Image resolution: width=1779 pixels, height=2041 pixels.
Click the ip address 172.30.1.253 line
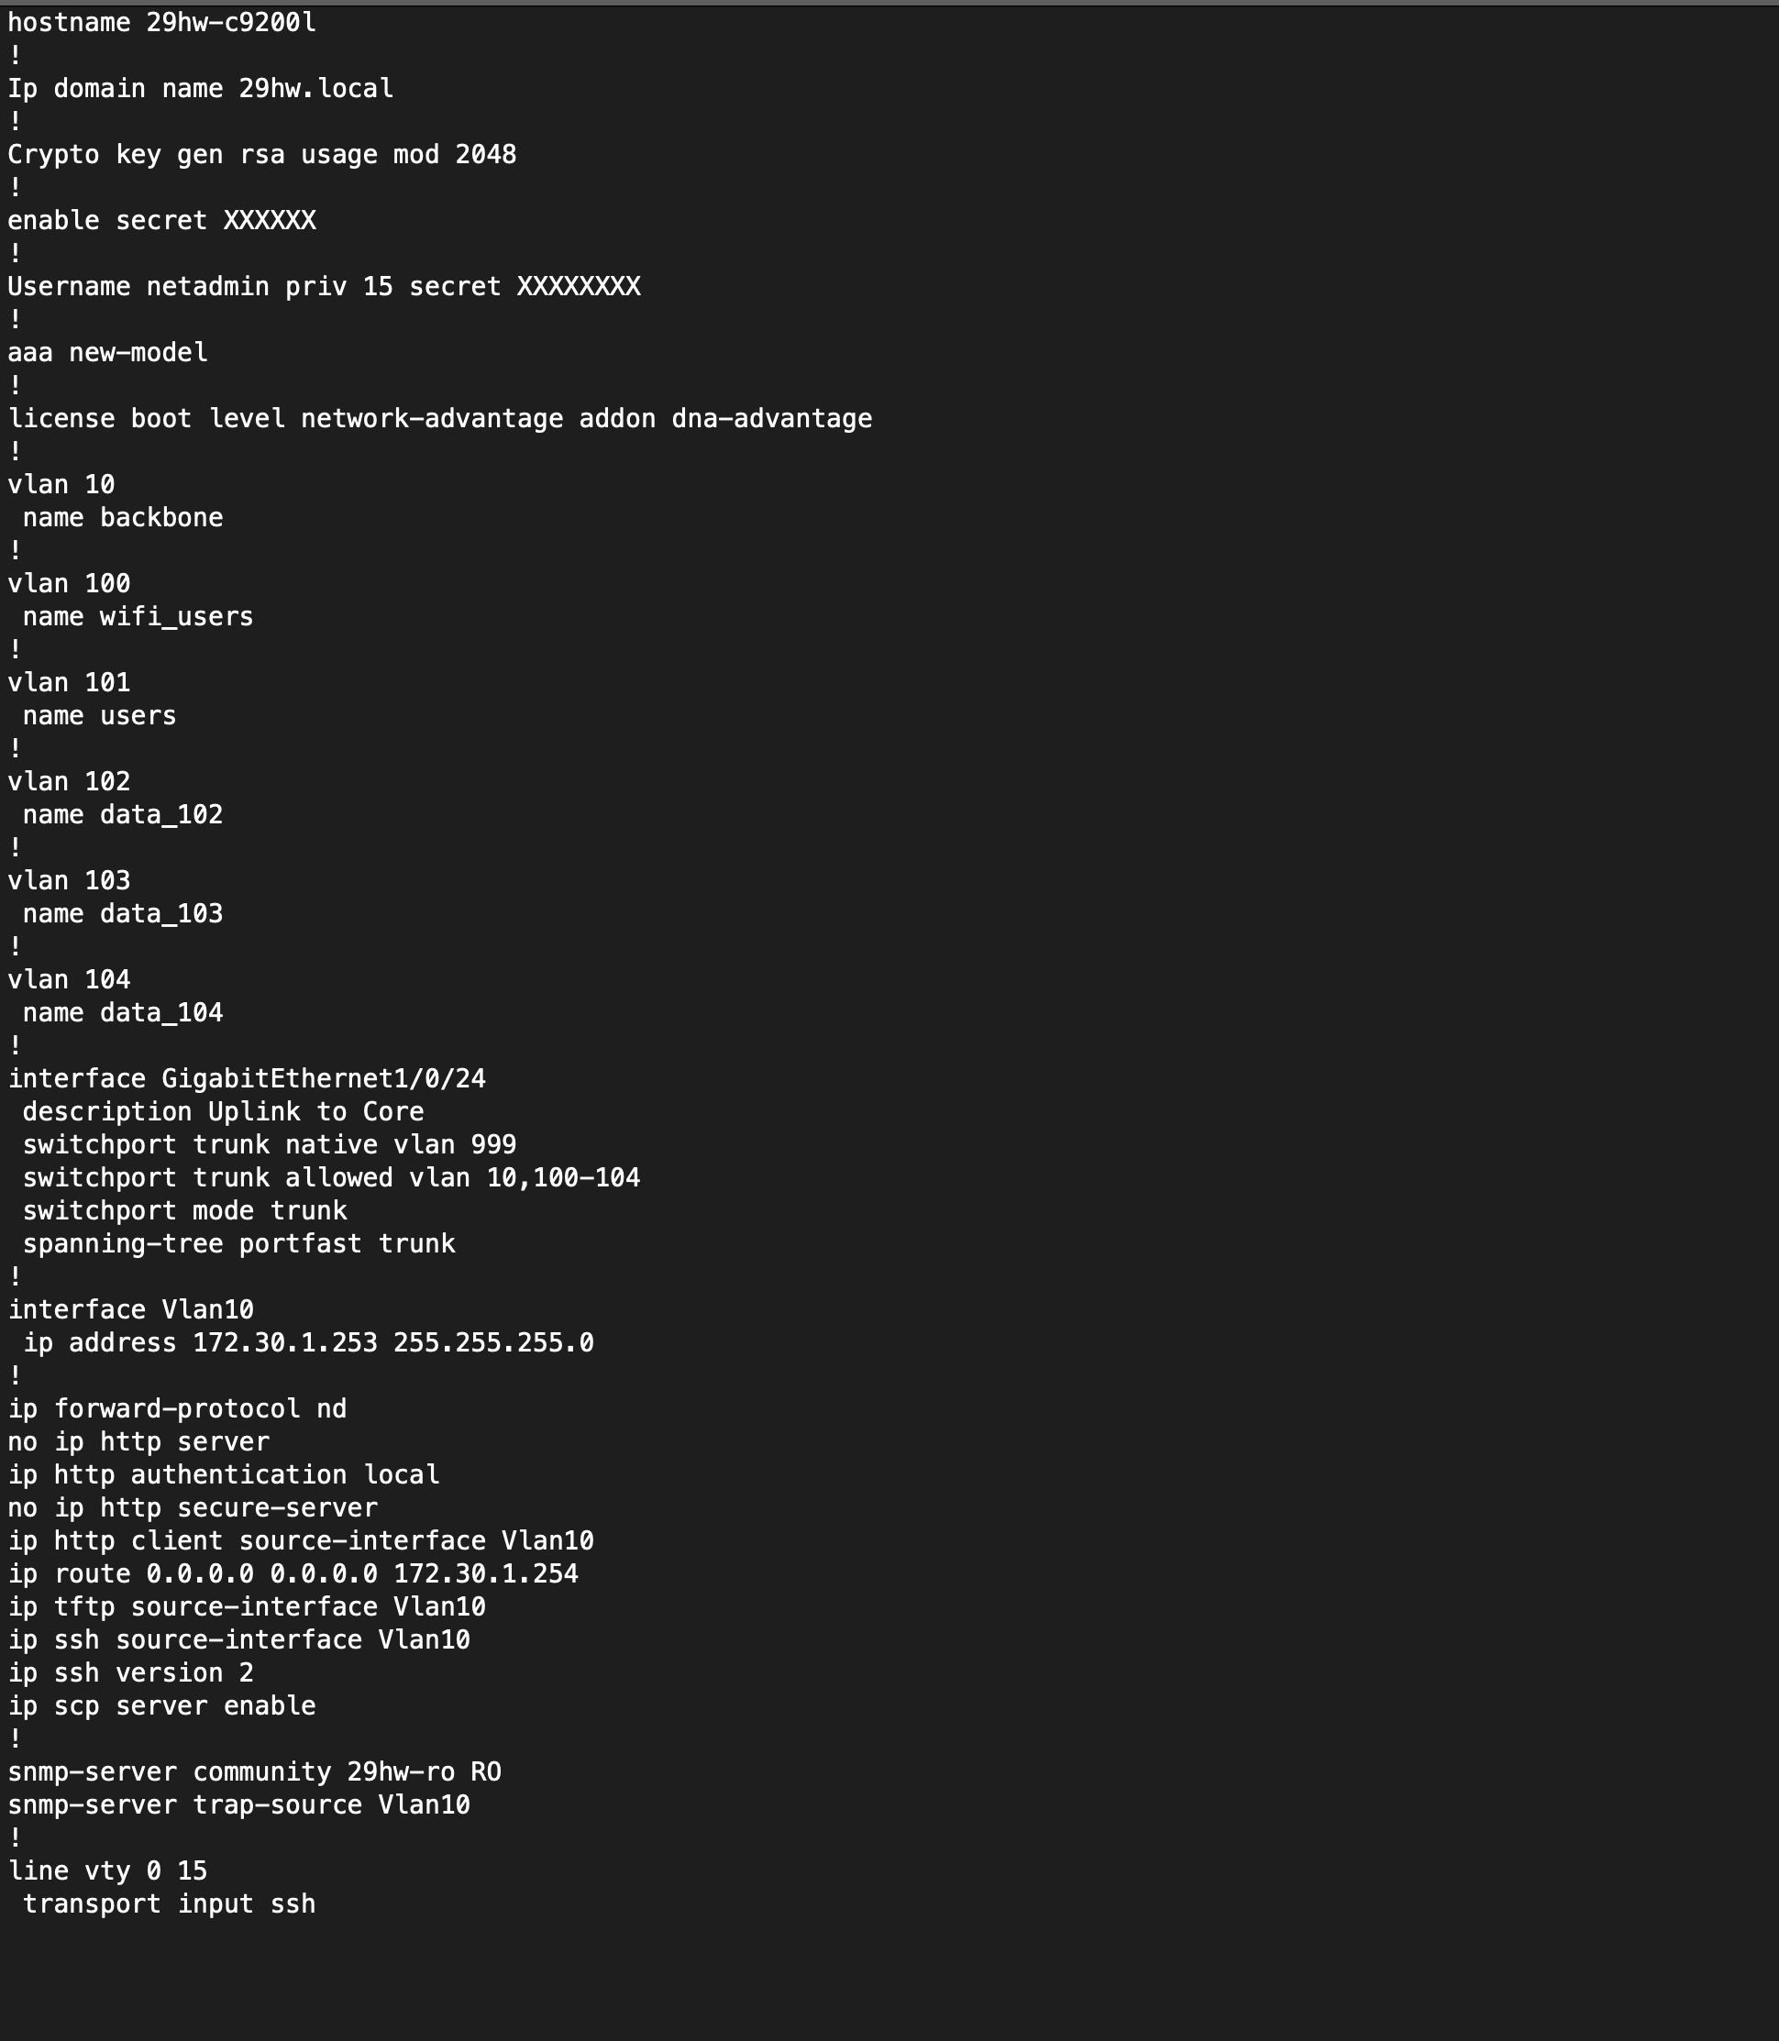[309, 1343]
